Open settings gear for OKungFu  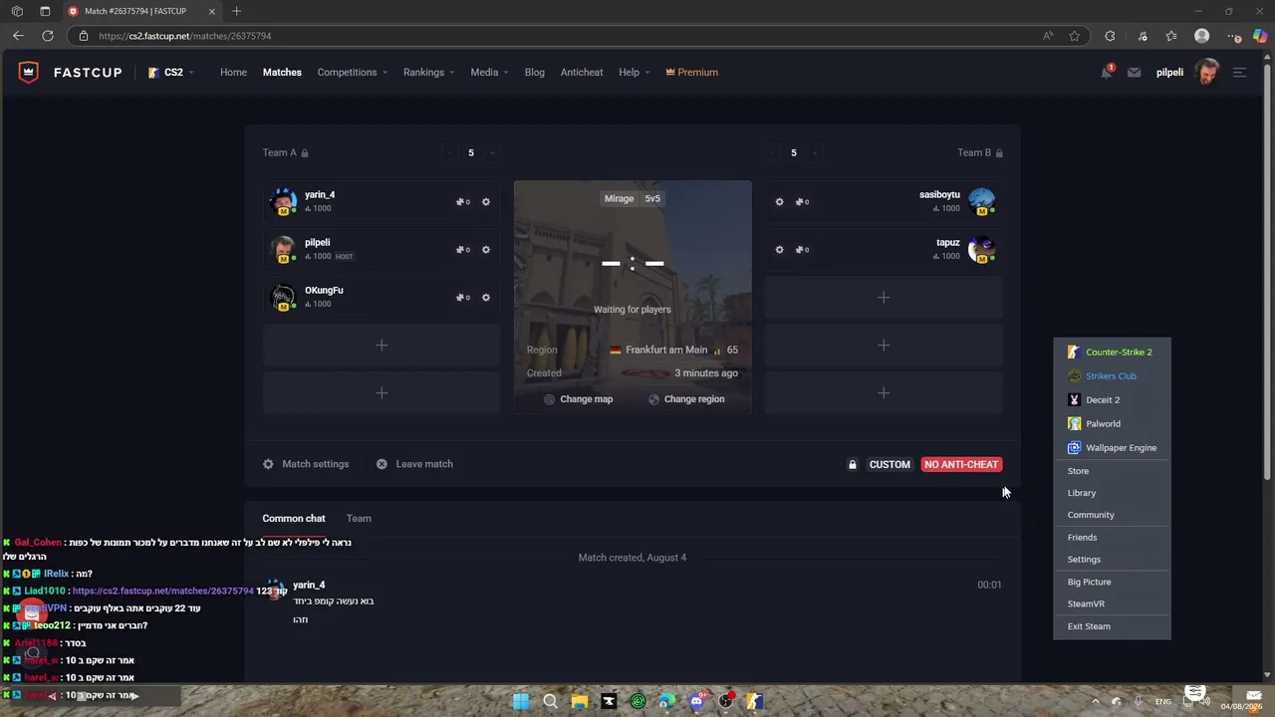pos(486,298)
